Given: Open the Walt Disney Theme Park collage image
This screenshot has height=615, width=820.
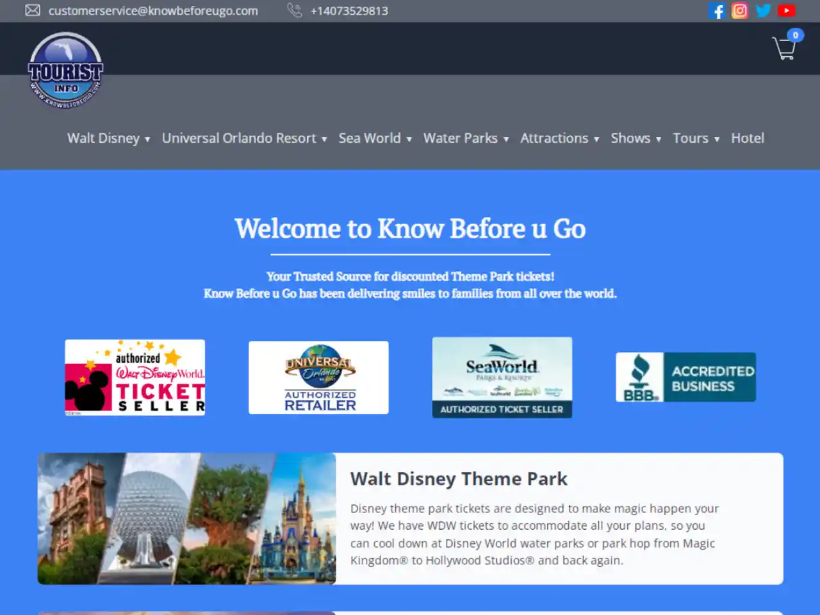Looking at the screenshot, I should tap(186, 519).
